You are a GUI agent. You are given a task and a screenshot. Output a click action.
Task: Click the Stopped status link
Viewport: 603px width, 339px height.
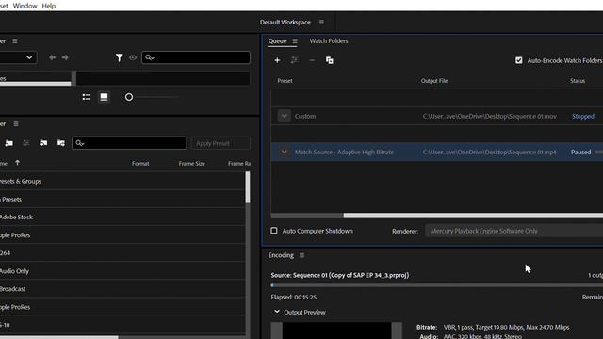point(583,116)
